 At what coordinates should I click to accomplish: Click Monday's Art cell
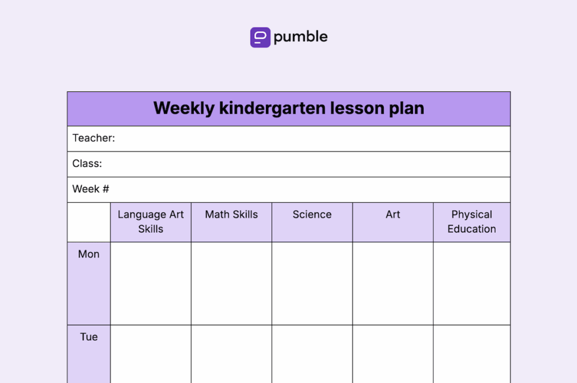[393, 283]
